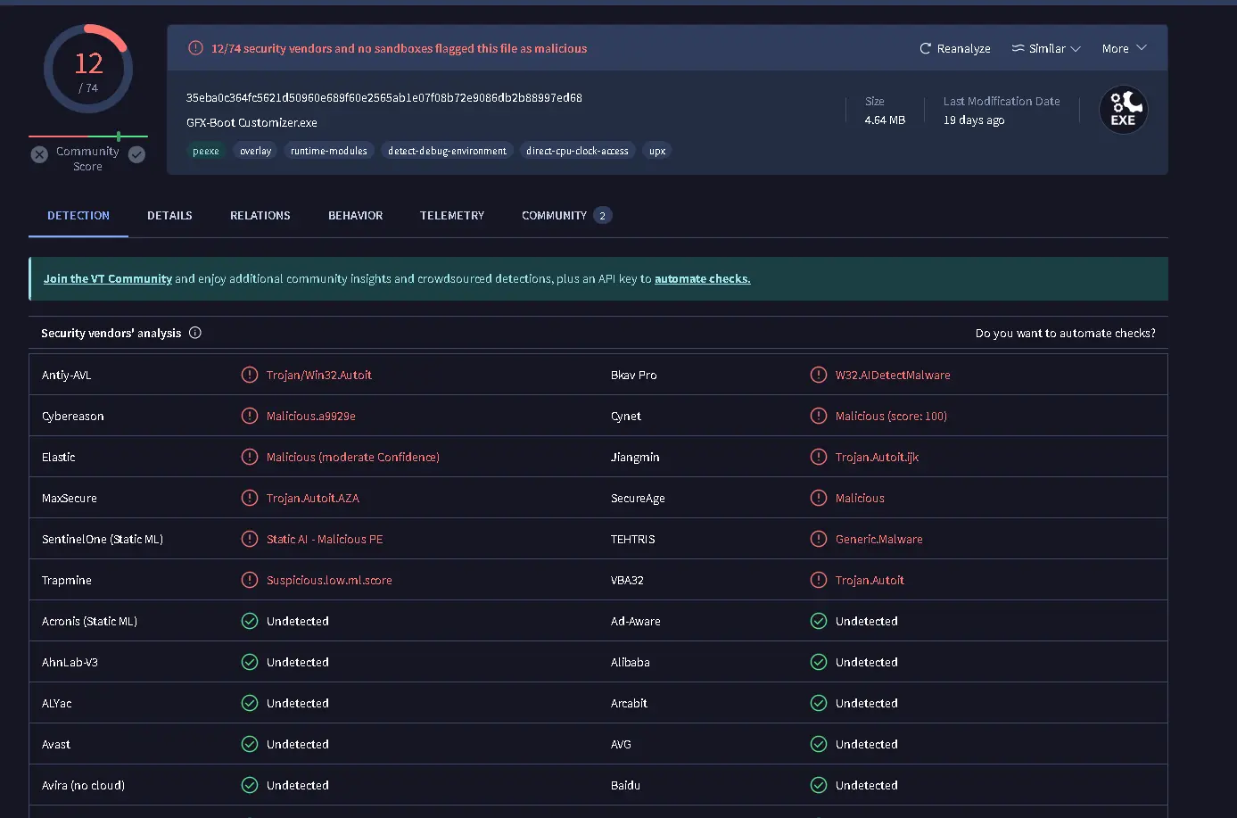Click the green check icon for Acronis (Static ML)

[x=250, y=621]
